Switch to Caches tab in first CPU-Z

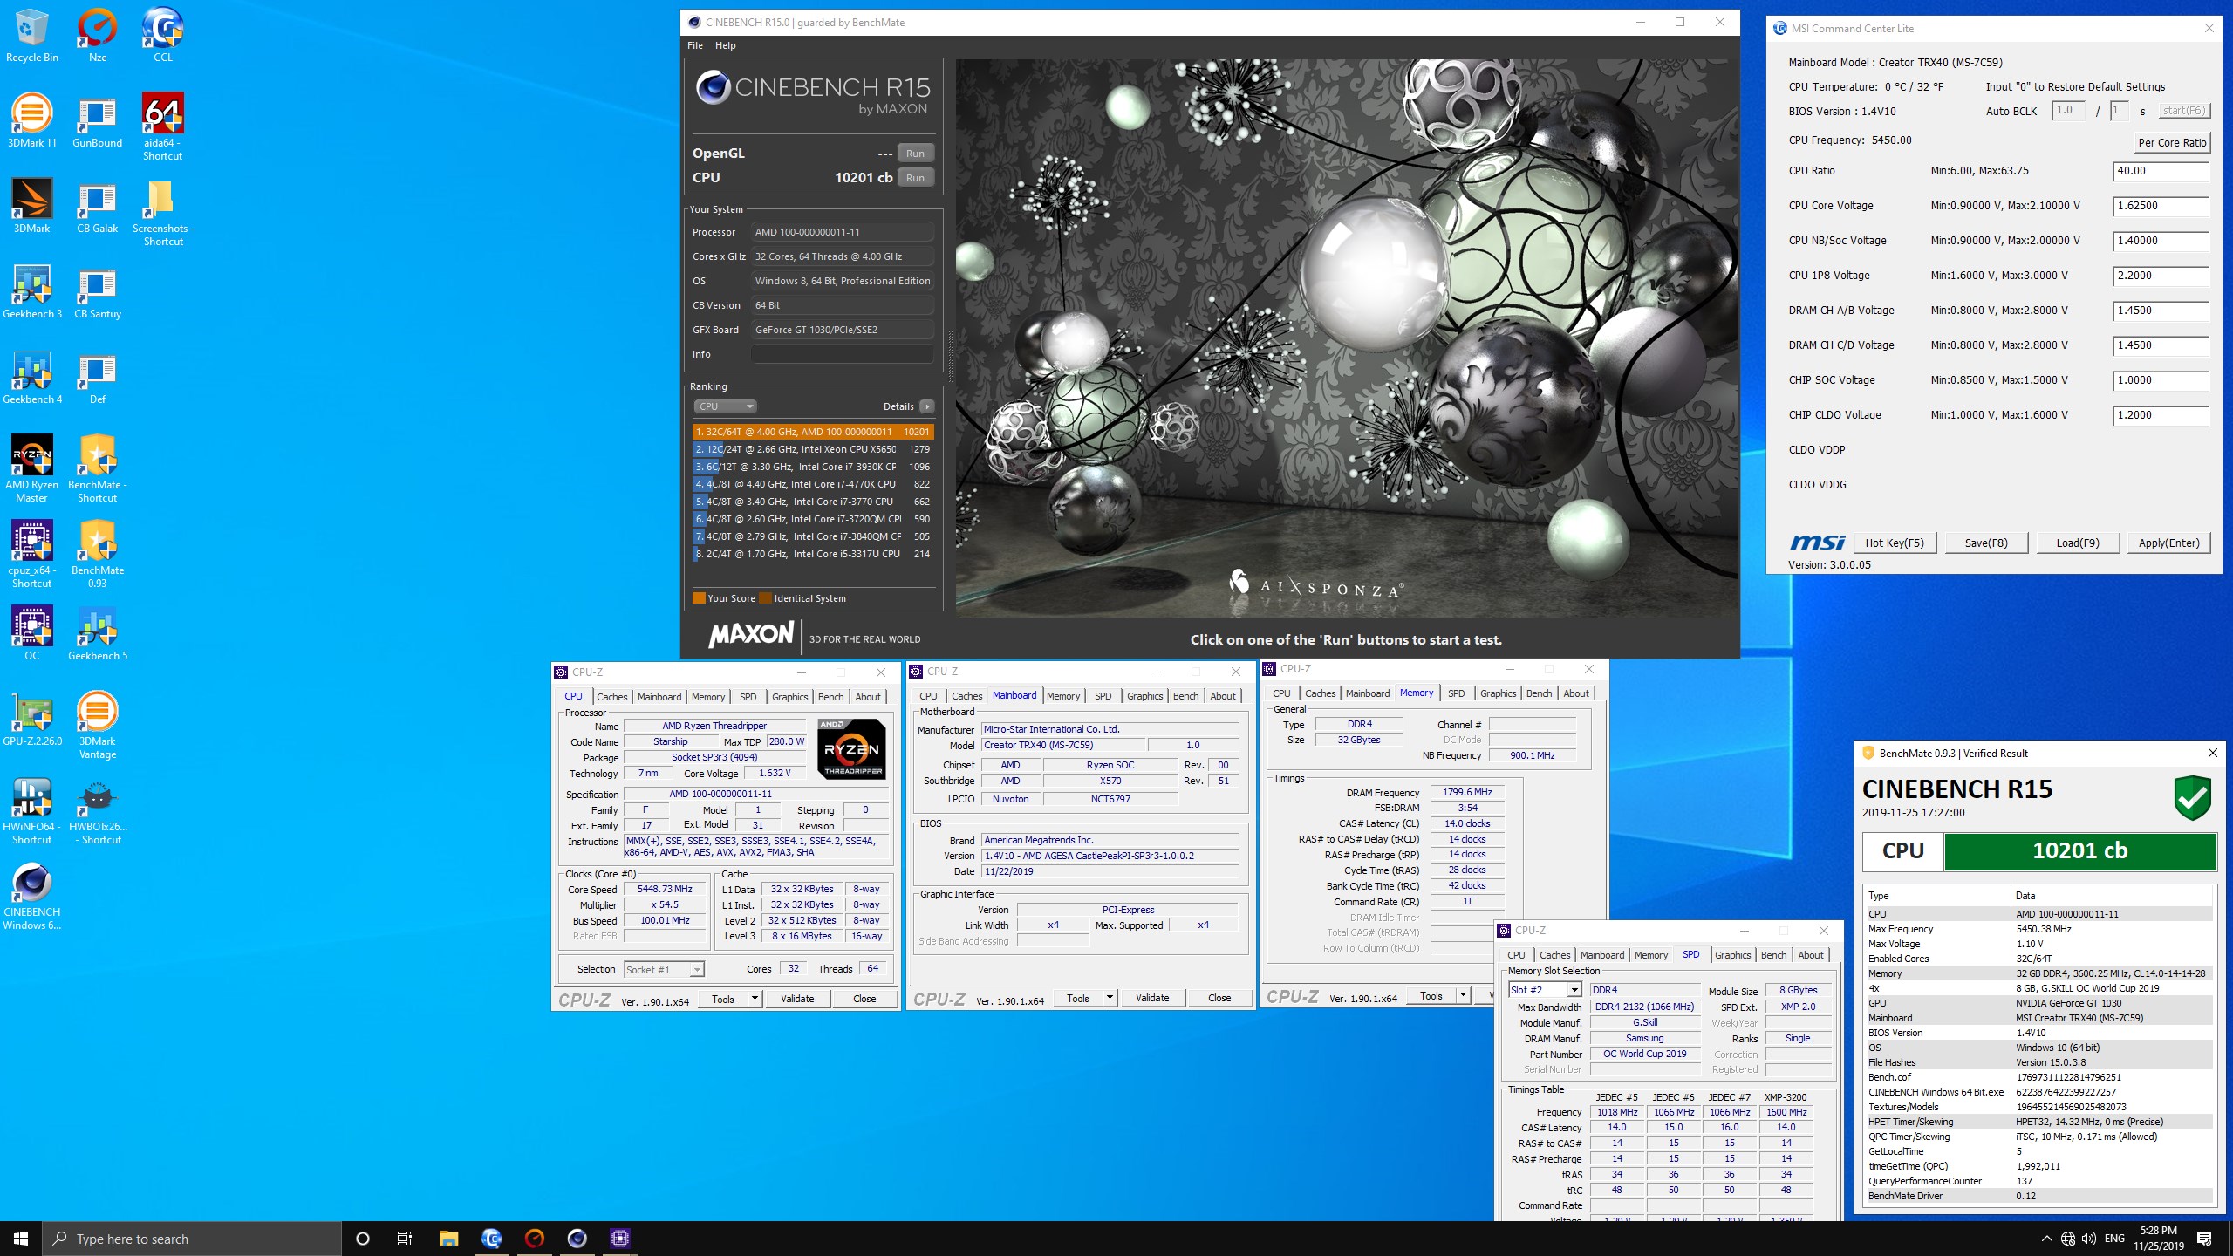coord(611,697)
